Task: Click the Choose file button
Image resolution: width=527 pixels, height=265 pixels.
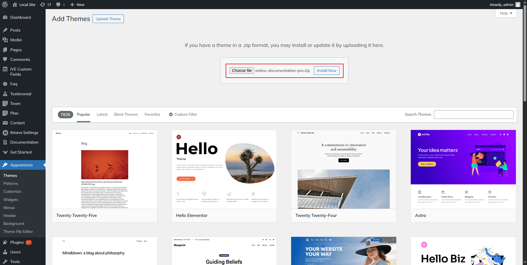Action: click(242, 71)
